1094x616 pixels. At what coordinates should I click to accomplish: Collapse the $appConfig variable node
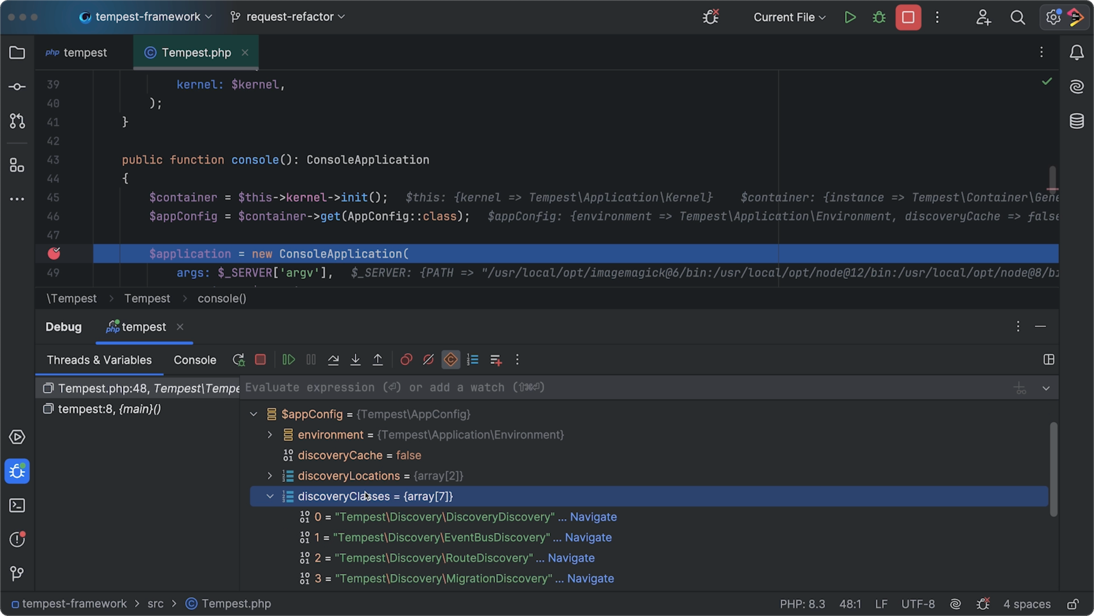254,414
